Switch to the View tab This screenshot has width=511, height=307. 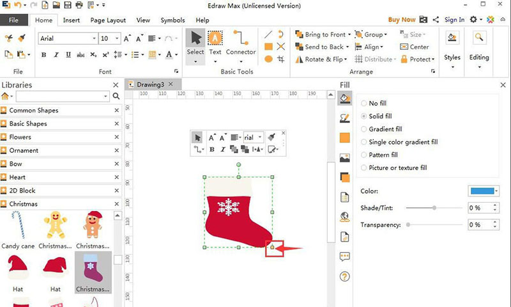tap(143, 20)
